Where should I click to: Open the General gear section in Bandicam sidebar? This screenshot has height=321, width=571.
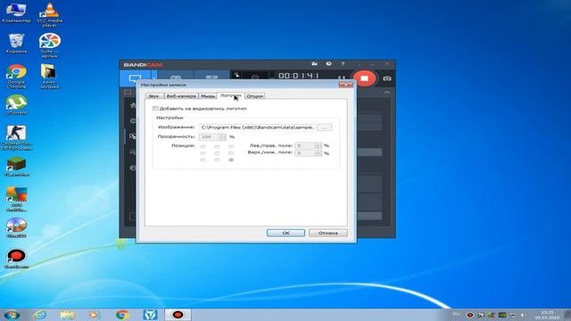click(133, 121)
